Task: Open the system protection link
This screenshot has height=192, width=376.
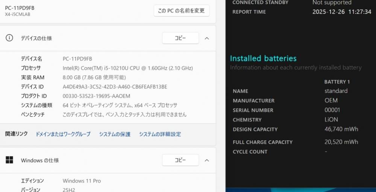Action: coord(115,134)
